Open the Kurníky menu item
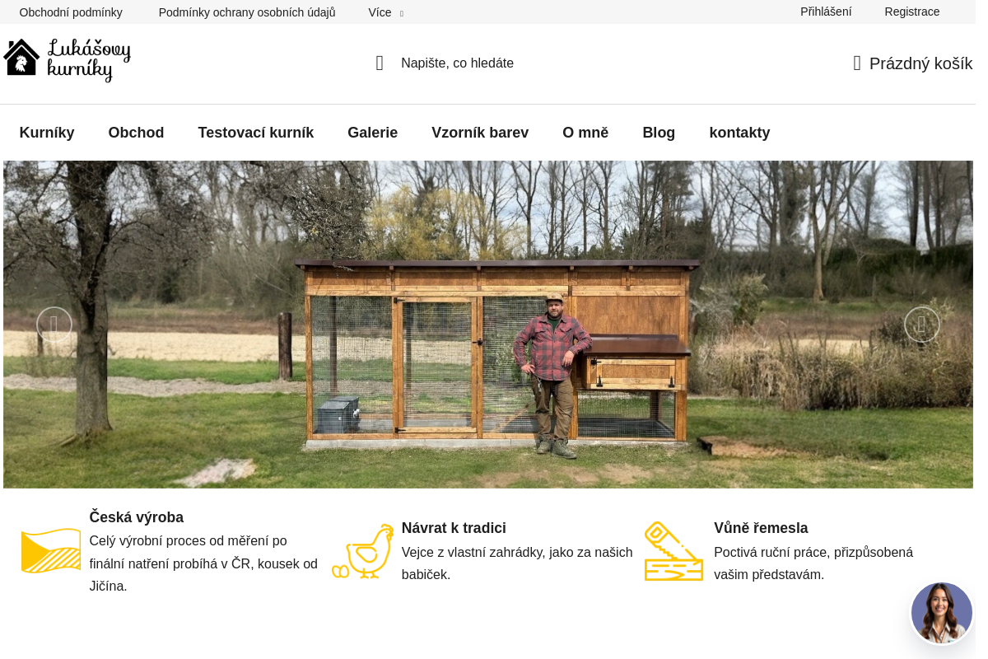 (47, 133)
